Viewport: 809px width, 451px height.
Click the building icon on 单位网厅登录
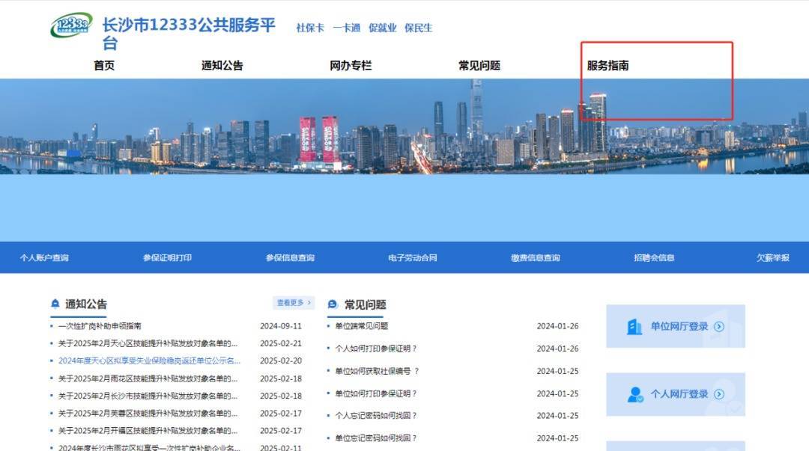pos(634,327)
